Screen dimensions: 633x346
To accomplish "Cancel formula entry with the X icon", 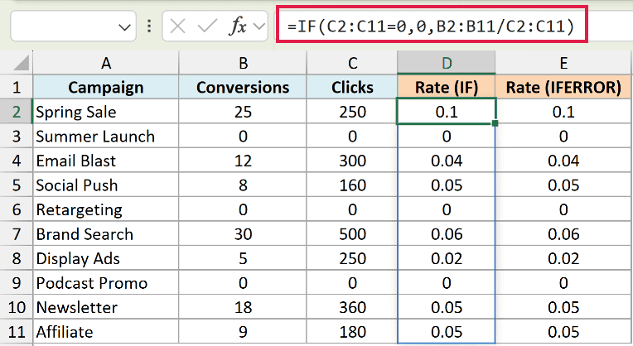I will [x=177, y=26].
